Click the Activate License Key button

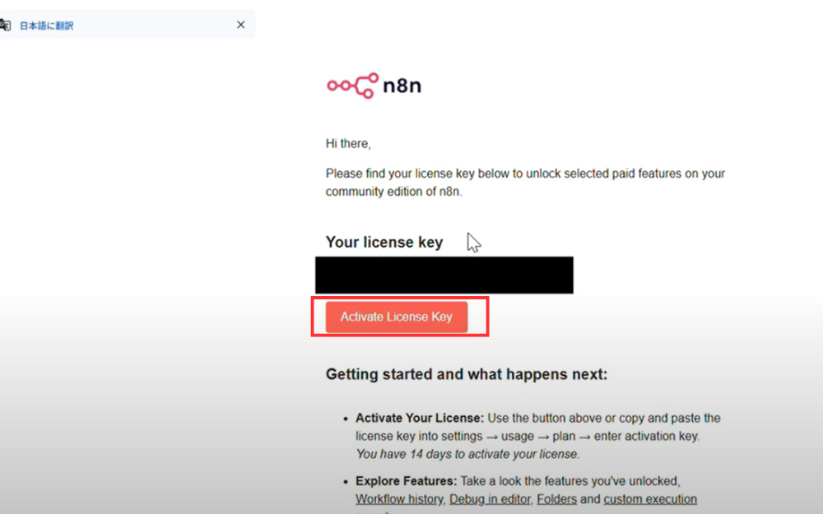tap(397, 317)
